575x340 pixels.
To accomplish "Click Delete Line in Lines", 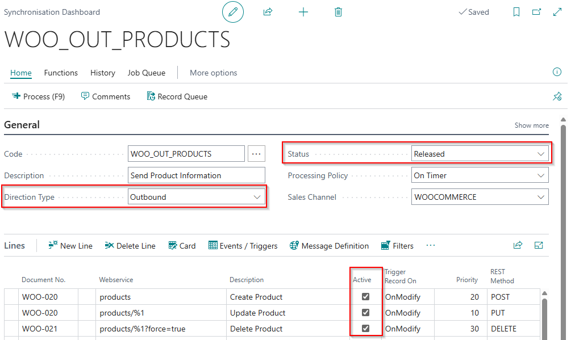I will point(130,246).
